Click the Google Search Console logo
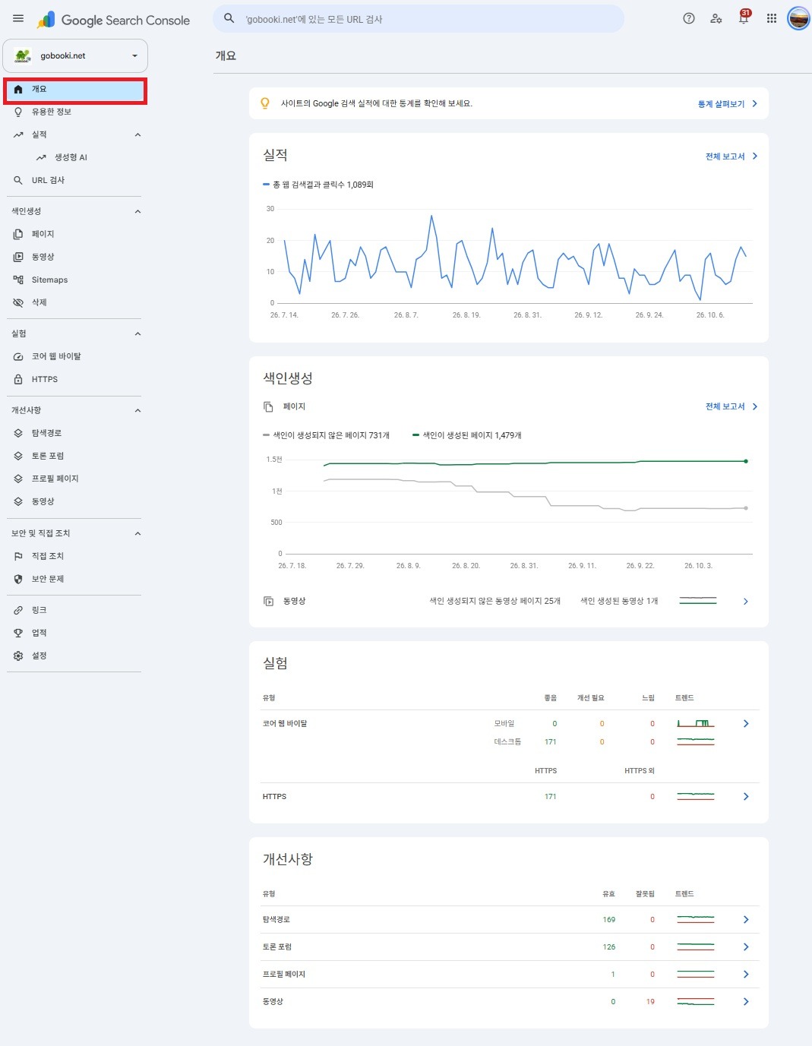 coord(113,20)
